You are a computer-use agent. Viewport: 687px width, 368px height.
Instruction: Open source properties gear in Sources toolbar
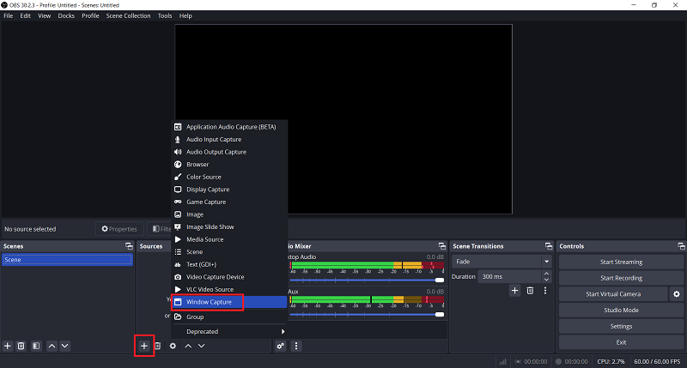[x=173, y=346]
